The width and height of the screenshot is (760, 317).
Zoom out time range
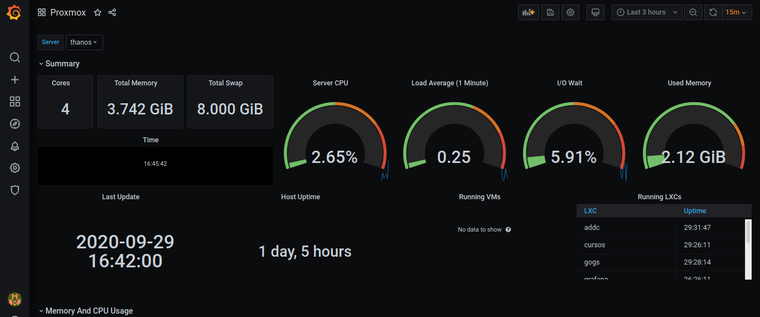693,12
